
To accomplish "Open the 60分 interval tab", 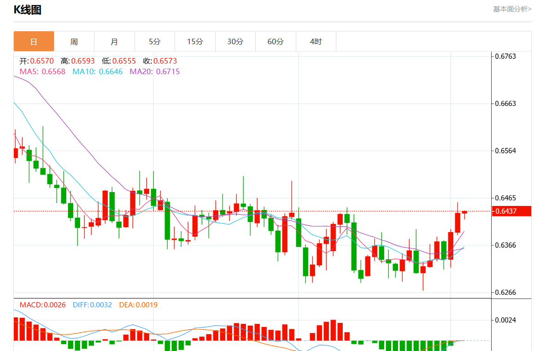I will [276, 41].
